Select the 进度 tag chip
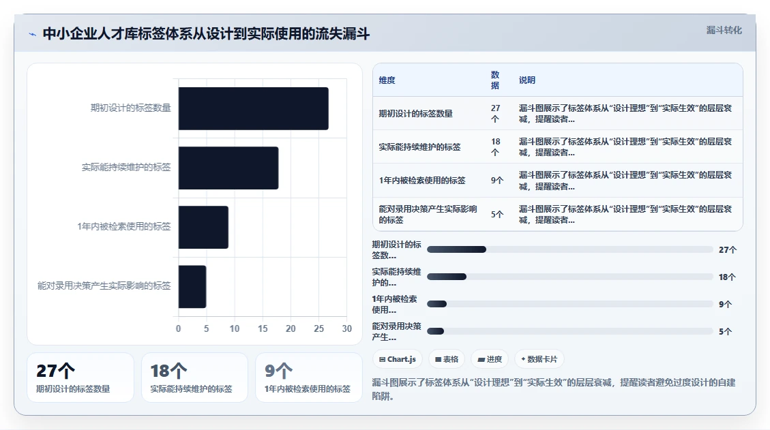This screenshot has height=430, width=770. point(490,359)
